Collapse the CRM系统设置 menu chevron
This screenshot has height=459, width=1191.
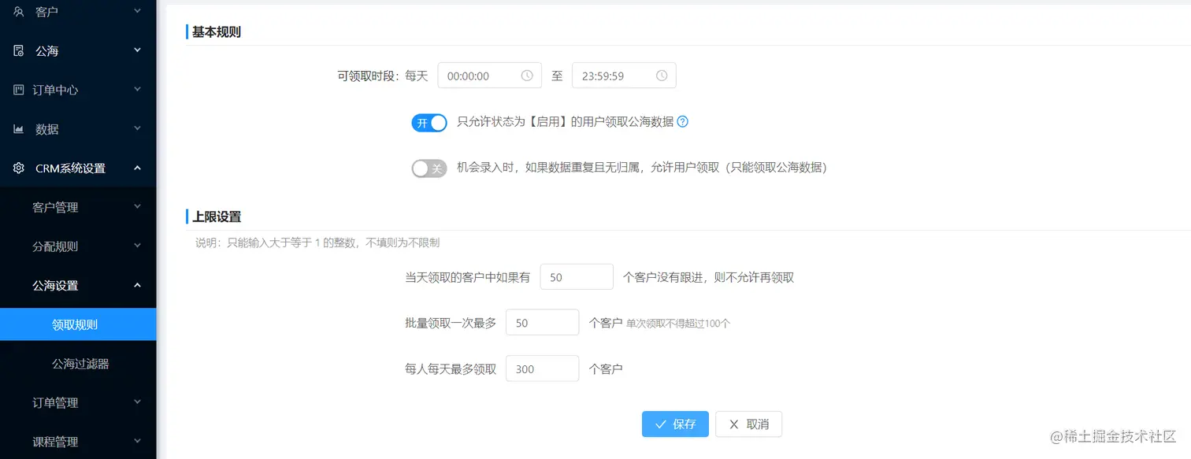(x=137, y=168)
